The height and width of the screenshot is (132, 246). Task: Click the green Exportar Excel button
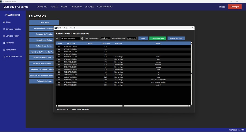click(x=158, y=38)
